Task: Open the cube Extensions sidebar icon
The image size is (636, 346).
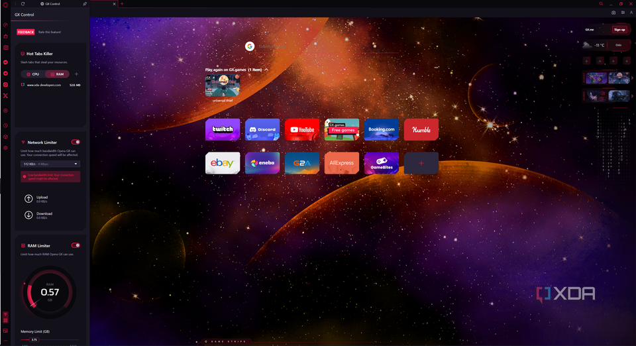Action: pos(6,137)
